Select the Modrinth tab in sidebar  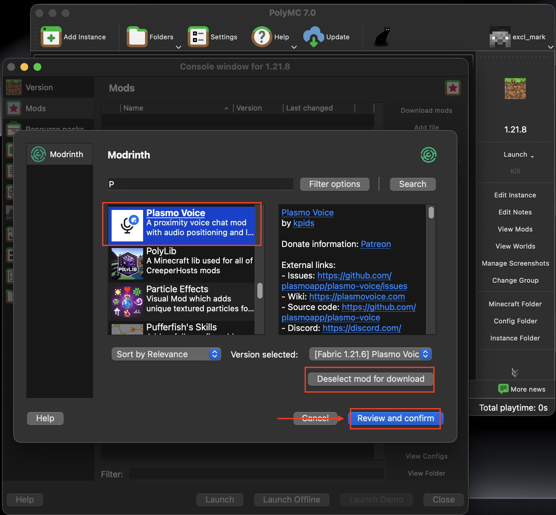60,154
